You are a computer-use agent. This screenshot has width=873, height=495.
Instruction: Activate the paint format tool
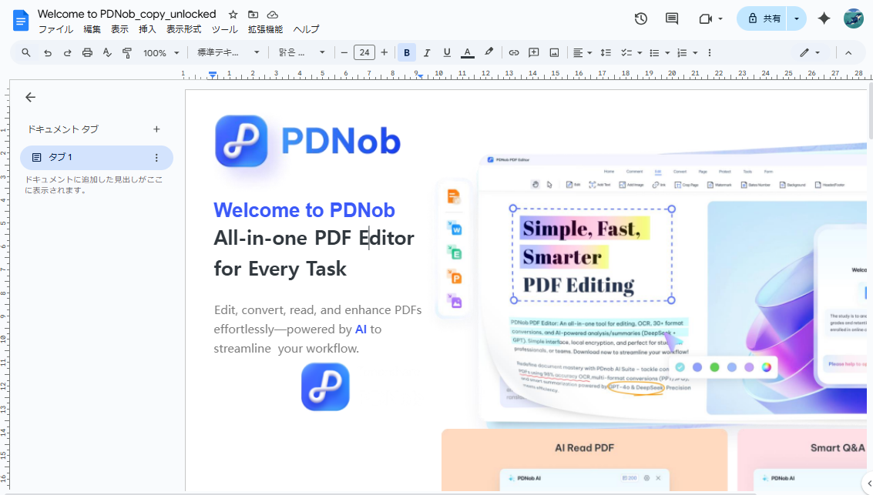tap(127, 53)
